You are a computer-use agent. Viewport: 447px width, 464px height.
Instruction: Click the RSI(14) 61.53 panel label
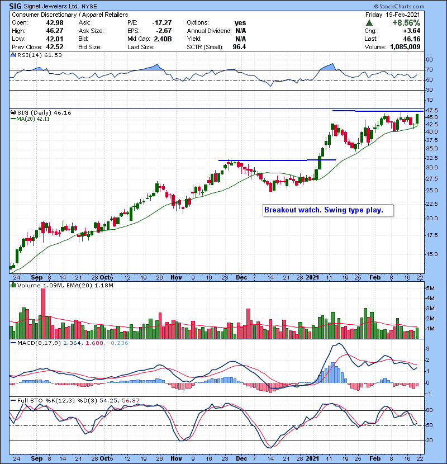coord(39,55)
